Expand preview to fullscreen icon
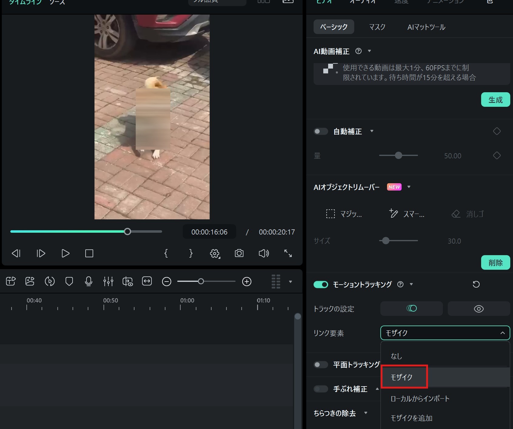This screenshot has height=429, width=513. click(288, 253)
